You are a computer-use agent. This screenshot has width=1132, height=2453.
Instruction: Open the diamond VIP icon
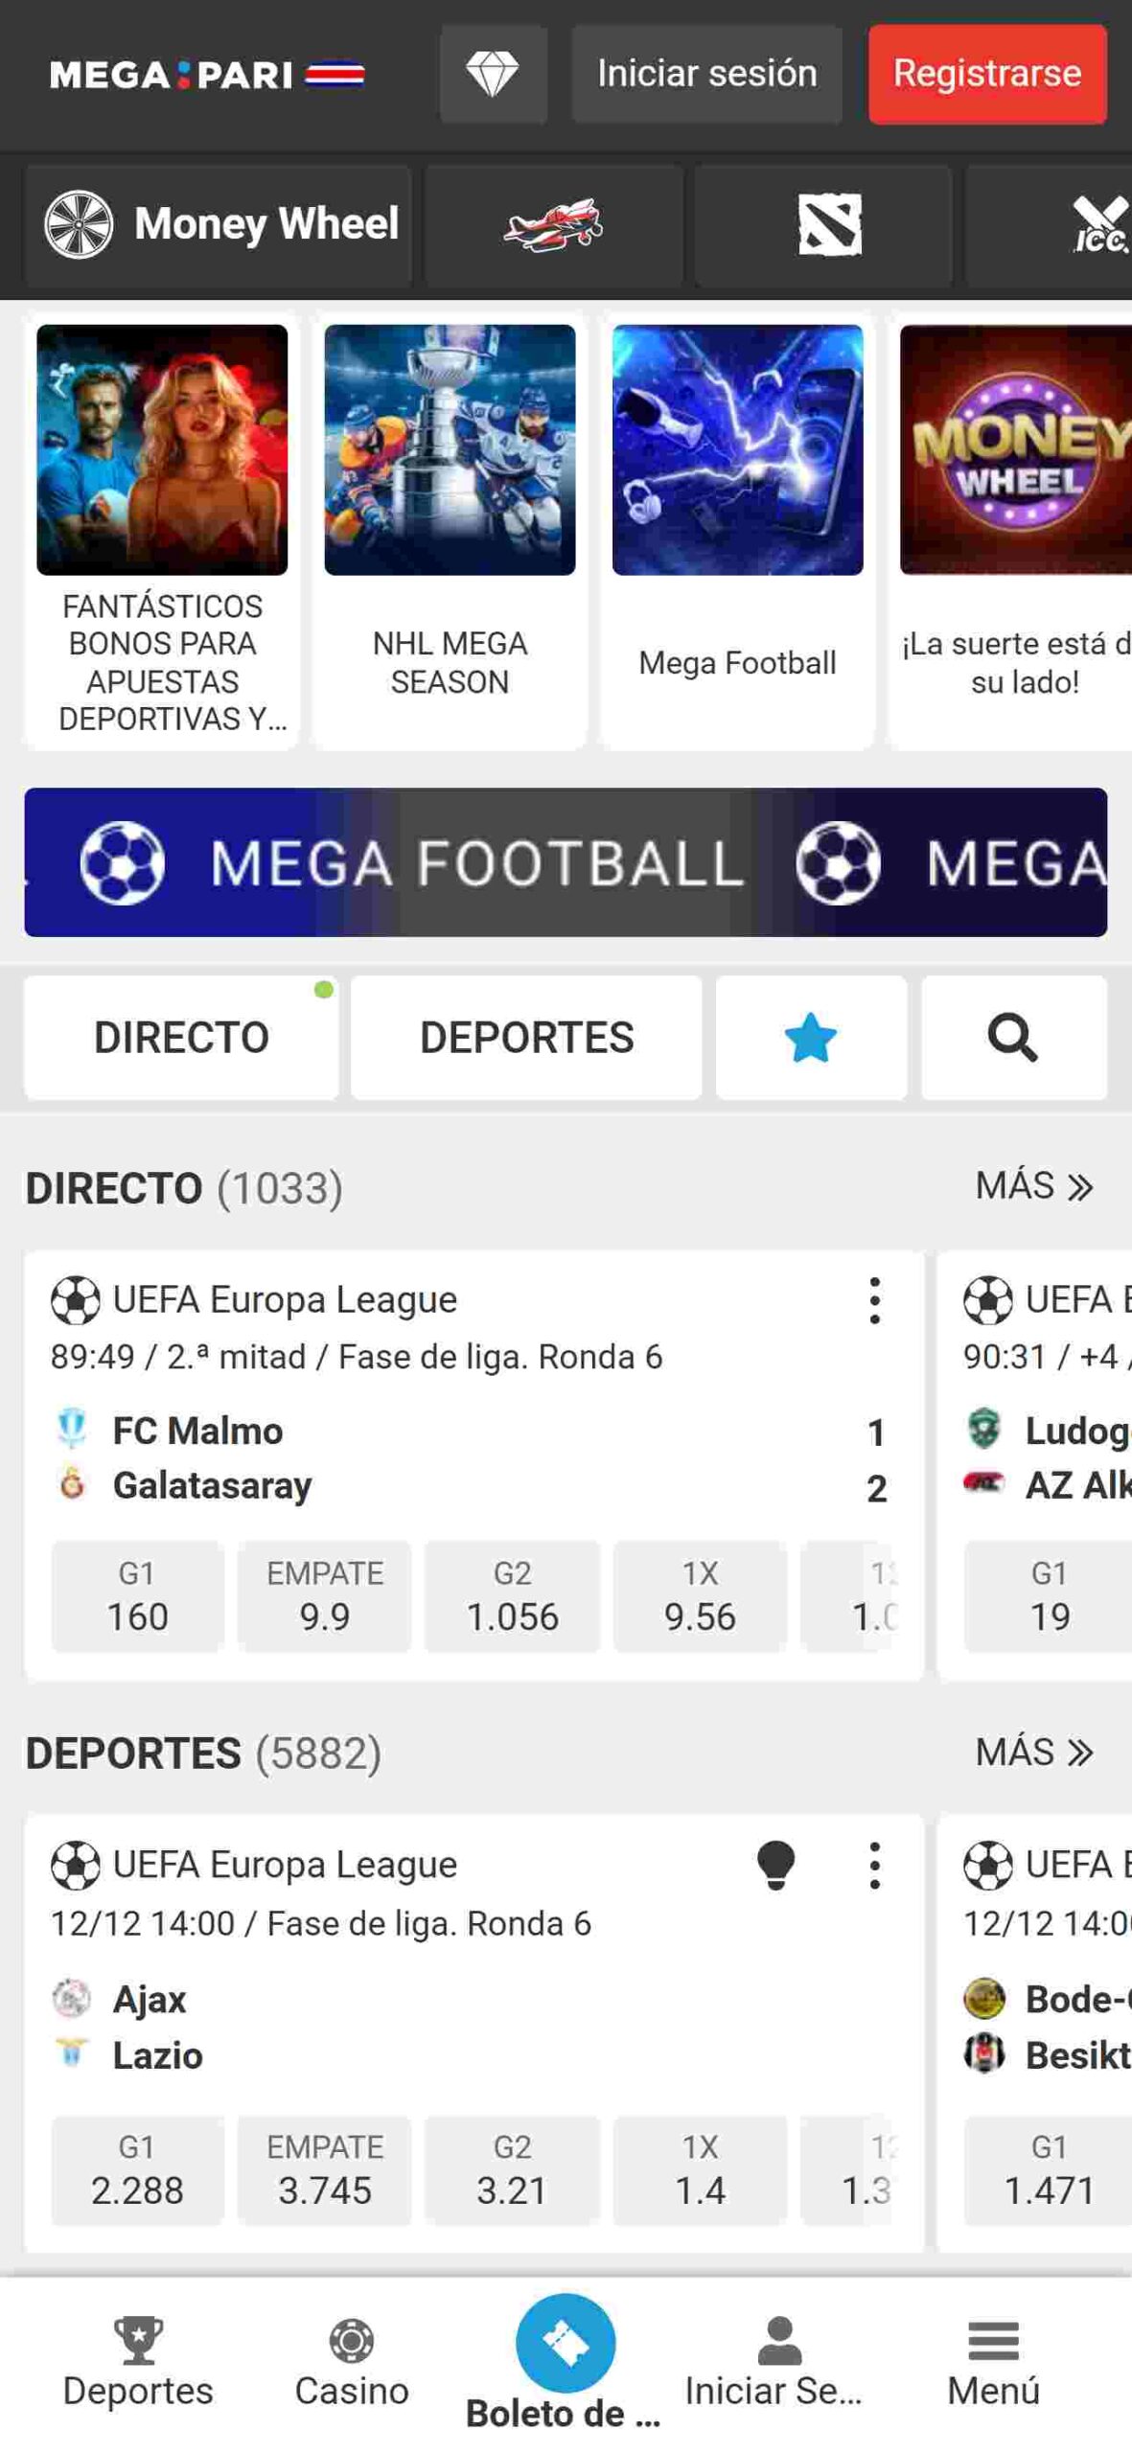(x=493, y=74)
